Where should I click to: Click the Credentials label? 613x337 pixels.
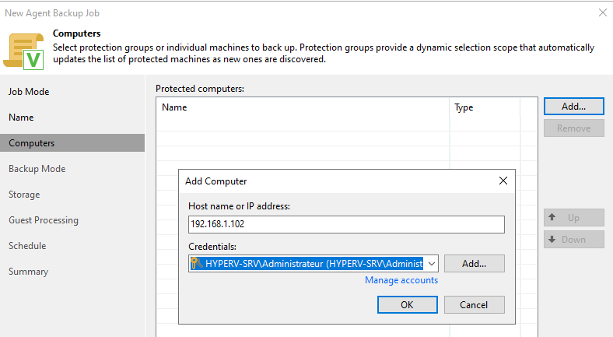[x=212, y=247]
